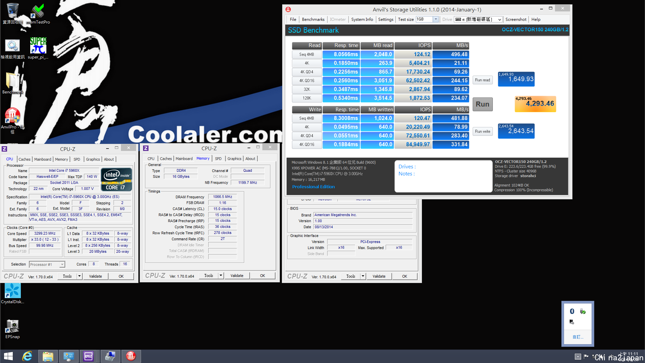The height and width of the screenshot is (363, 645).
Task: Click the write score 2,643.54 box
Action: [516, 131]
